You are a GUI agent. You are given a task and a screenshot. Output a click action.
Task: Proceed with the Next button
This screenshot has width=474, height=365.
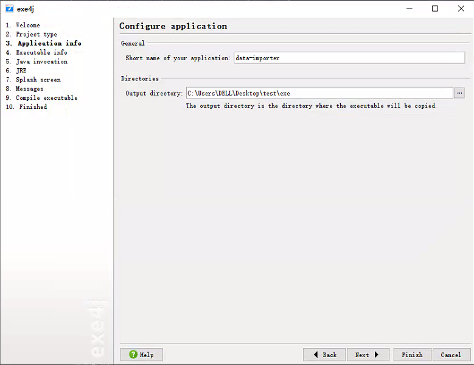tap(368, 355)
